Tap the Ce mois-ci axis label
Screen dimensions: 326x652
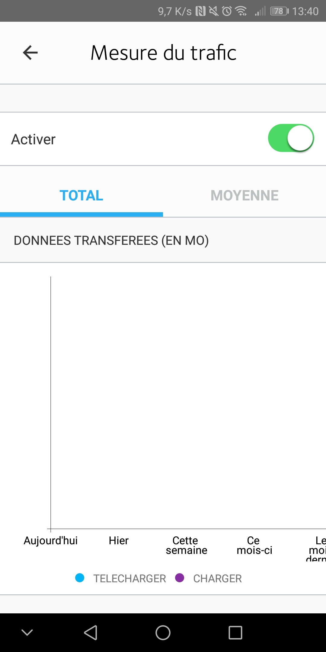[254, 545]
